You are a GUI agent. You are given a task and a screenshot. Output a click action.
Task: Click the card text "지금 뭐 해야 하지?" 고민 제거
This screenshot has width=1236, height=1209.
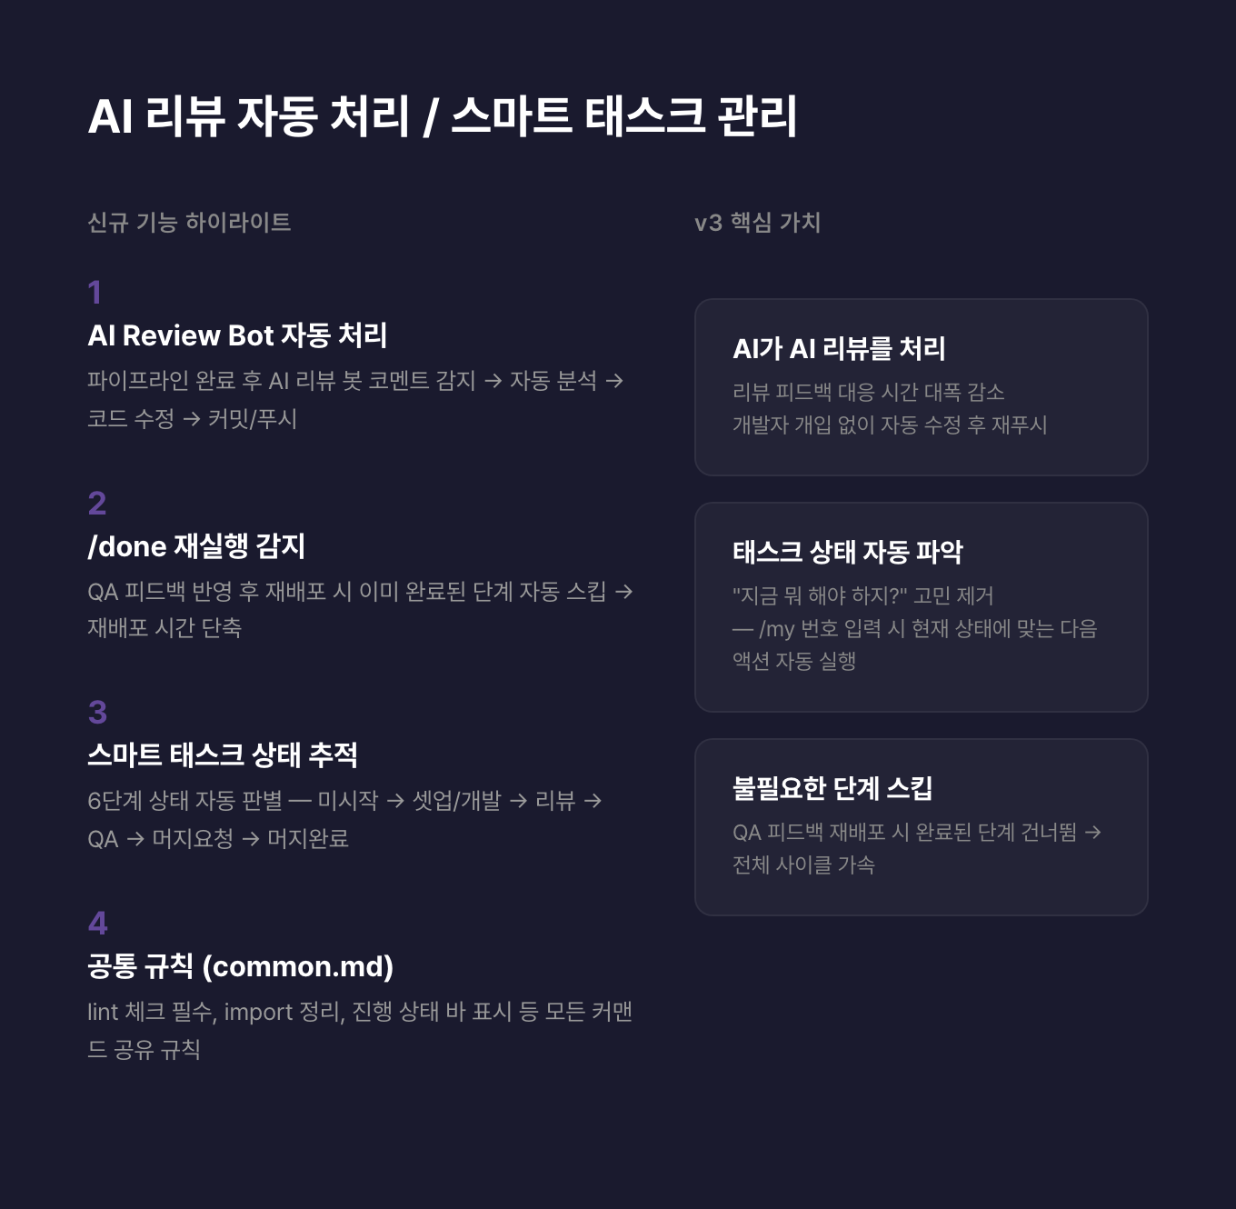point(862,595)
